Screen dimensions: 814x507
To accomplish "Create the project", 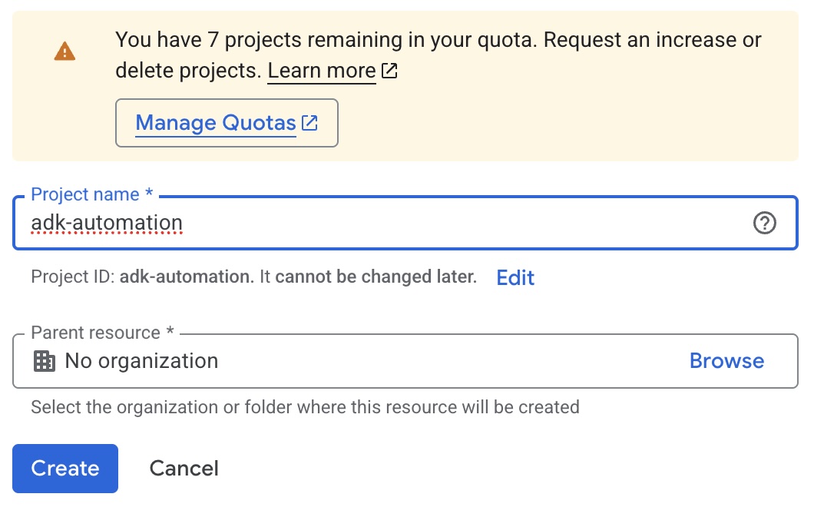I will point(65,469).
